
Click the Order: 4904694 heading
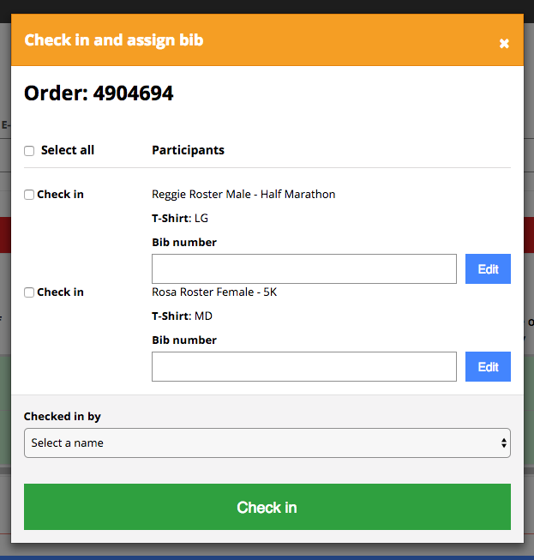click(x=99, y=93)
